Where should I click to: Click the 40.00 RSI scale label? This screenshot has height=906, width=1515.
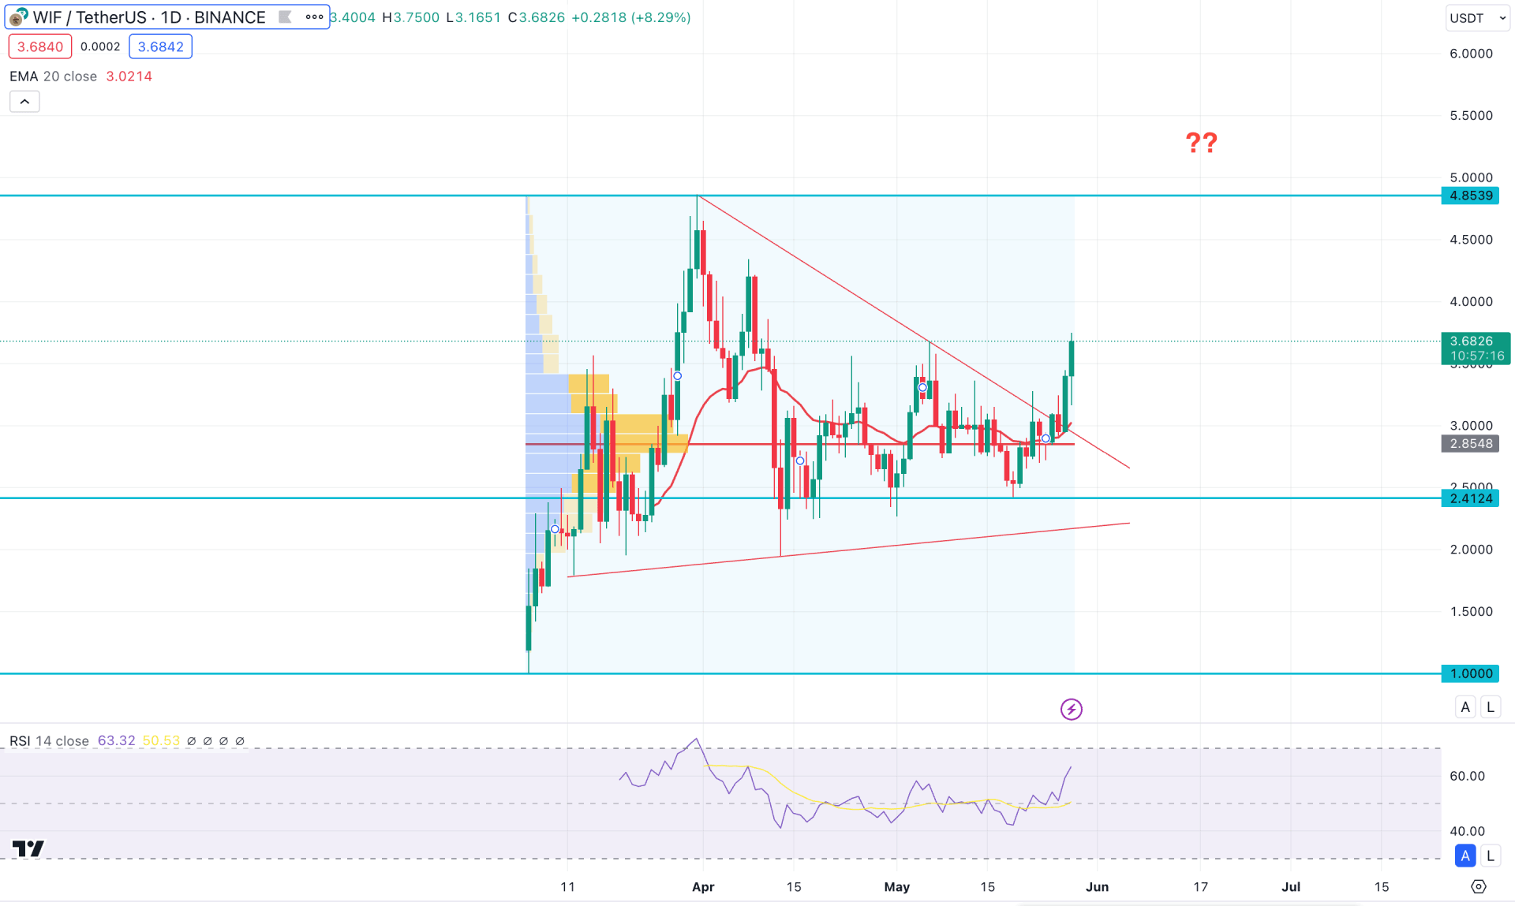point(1468,832)
